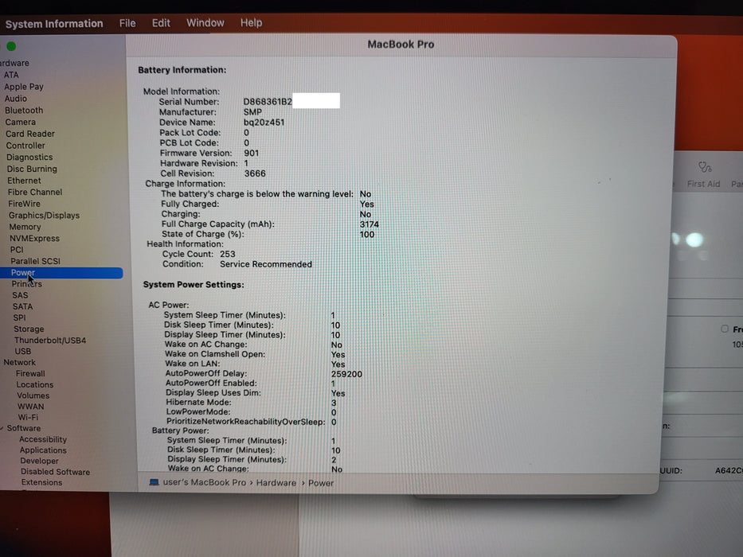Select Extensions under Software

click(41, 482)
